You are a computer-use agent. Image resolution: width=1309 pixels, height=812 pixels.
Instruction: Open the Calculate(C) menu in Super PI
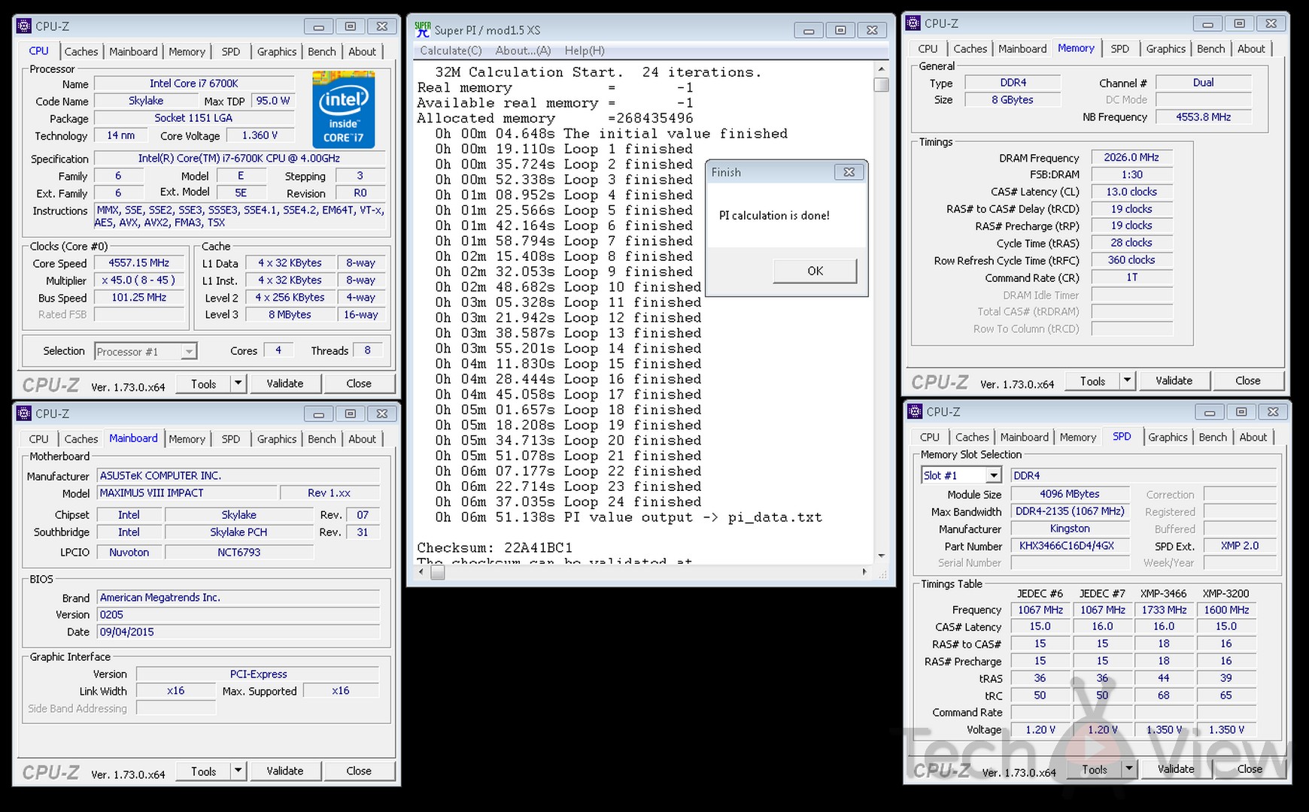[x=451, y=50]
